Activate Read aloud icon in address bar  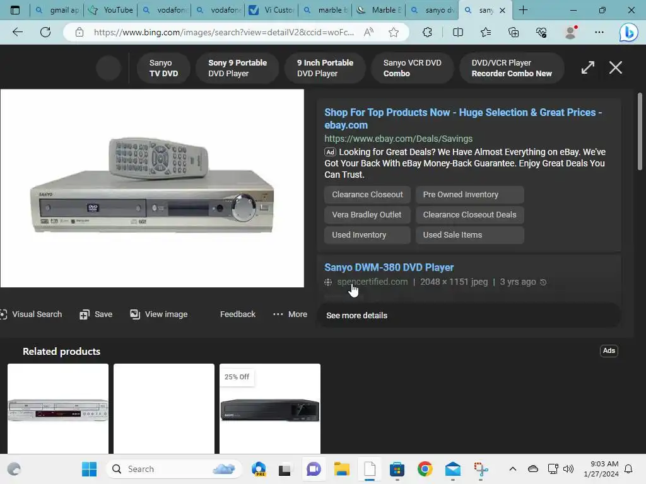click(368, 32)
